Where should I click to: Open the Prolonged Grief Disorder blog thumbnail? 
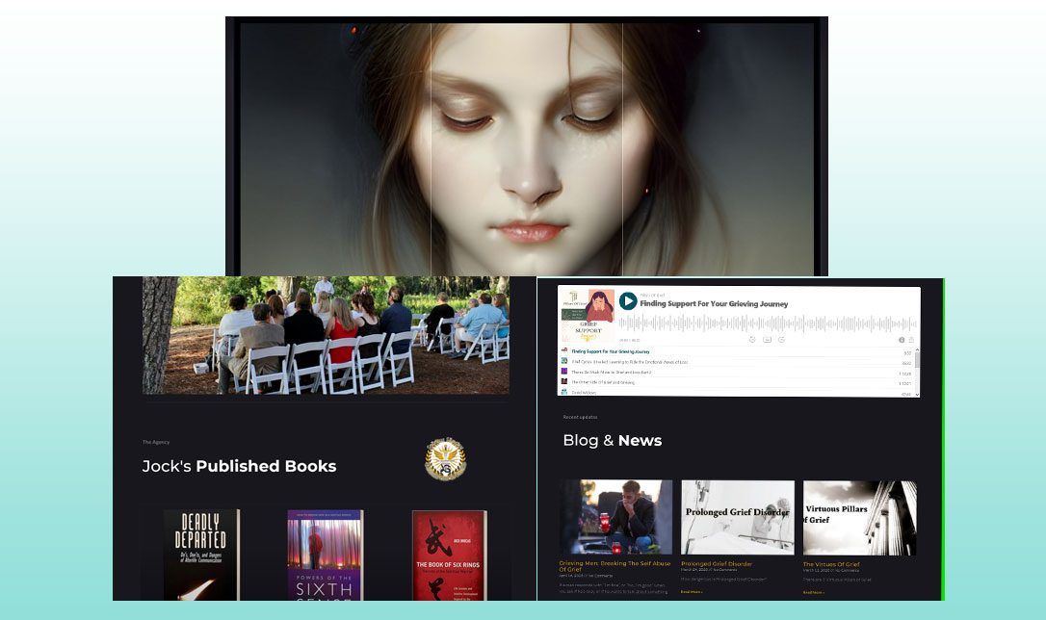pos(738,517)
